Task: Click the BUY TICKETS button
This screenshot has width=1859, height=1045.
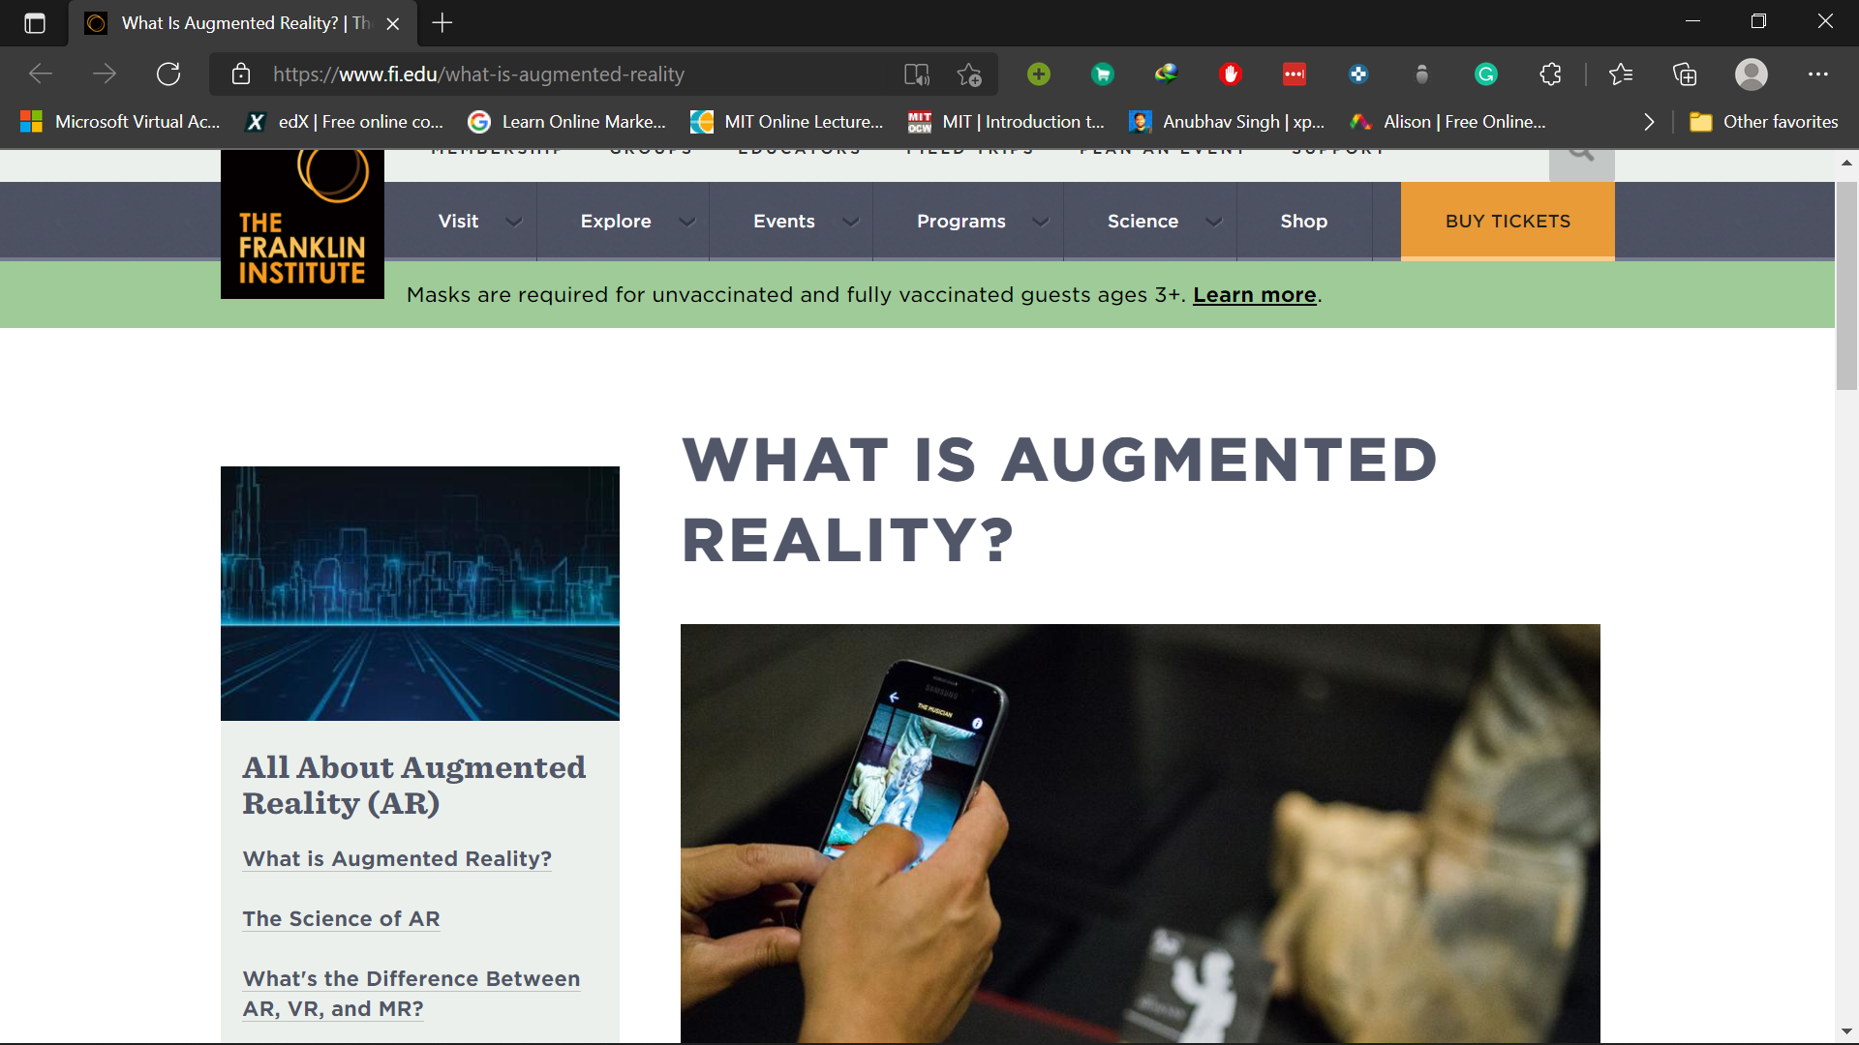Action: click(1508, 222)
